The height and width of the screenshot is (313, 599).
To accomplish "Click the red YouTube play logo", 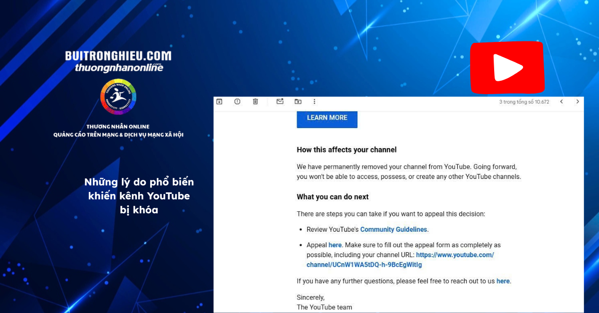I will [508, 67].
